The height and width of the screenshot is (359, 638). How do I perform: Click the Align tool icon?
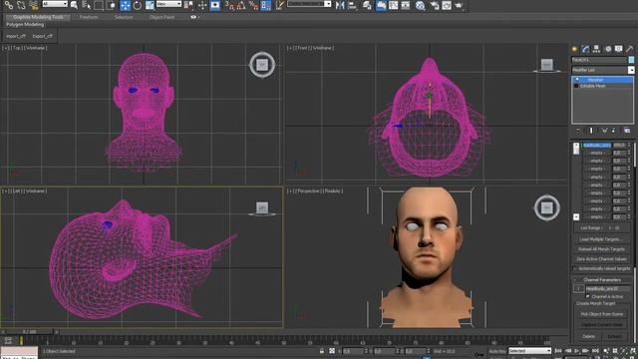click(x=352, y=5)
